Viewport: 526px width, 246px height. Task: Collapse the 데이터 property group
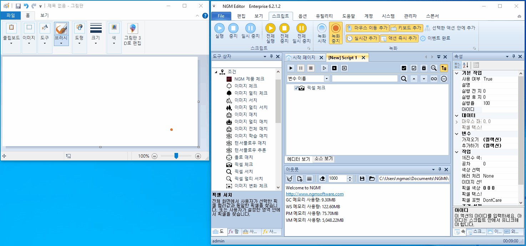pyautogui.click(x=457, y=116)
